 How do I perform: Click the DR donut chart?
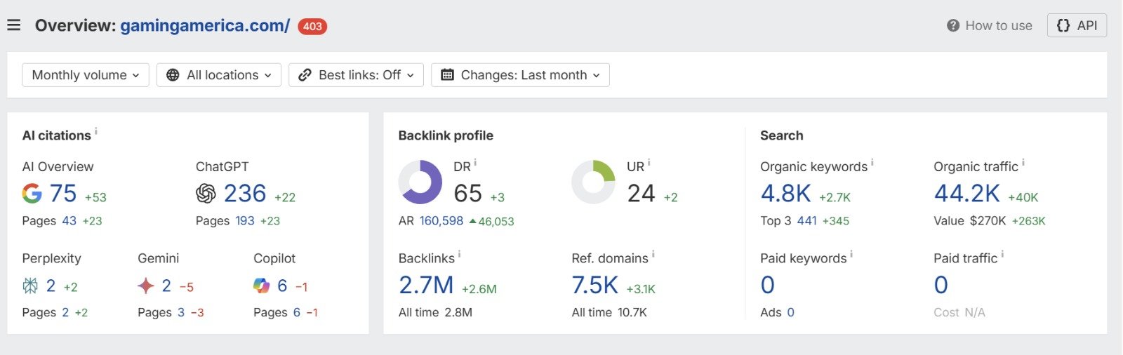pyautogui.click(x=420, y=182)
